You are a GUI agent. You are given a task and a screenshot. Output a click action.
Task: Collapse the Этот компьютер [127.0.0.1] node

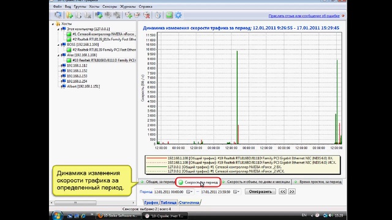[58, 29]
